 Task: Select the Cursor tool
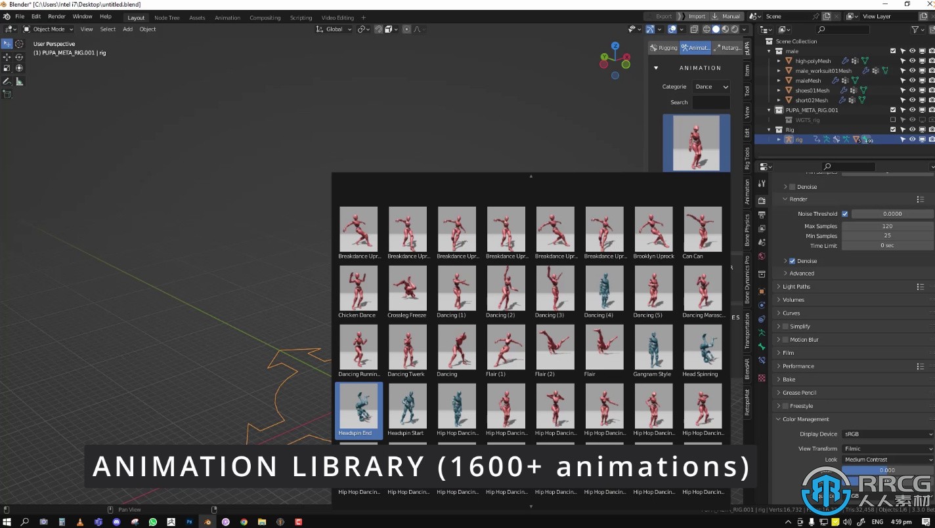coord(19,44)
